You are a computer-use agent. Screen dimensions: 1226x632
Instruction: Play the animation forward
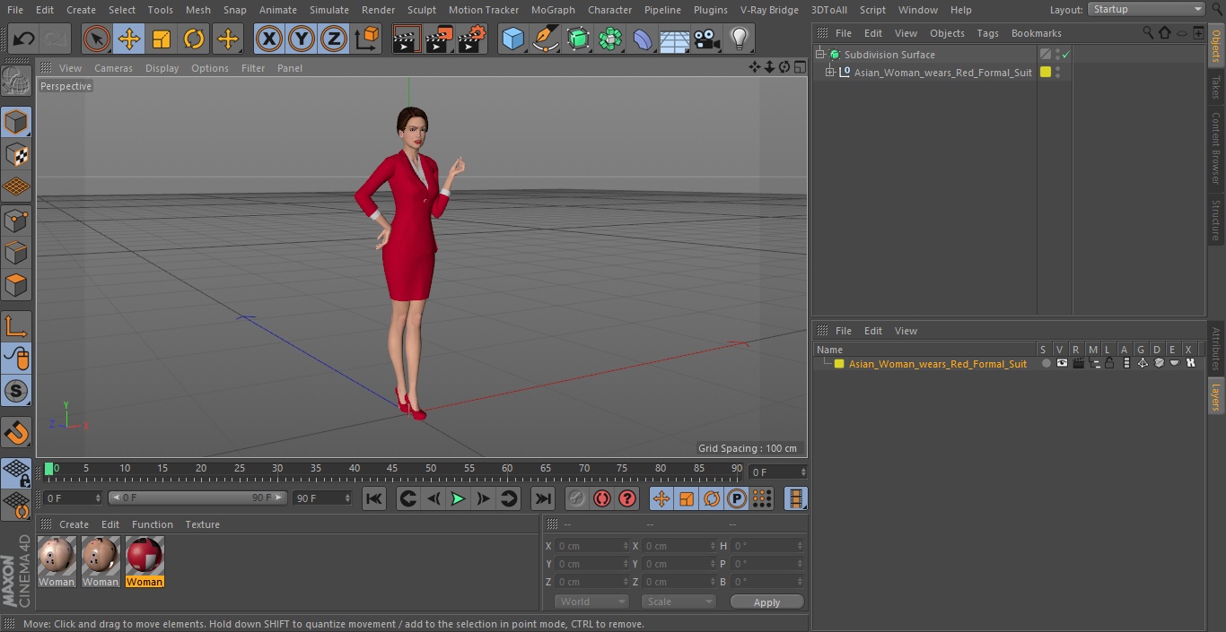click(458, 498)
